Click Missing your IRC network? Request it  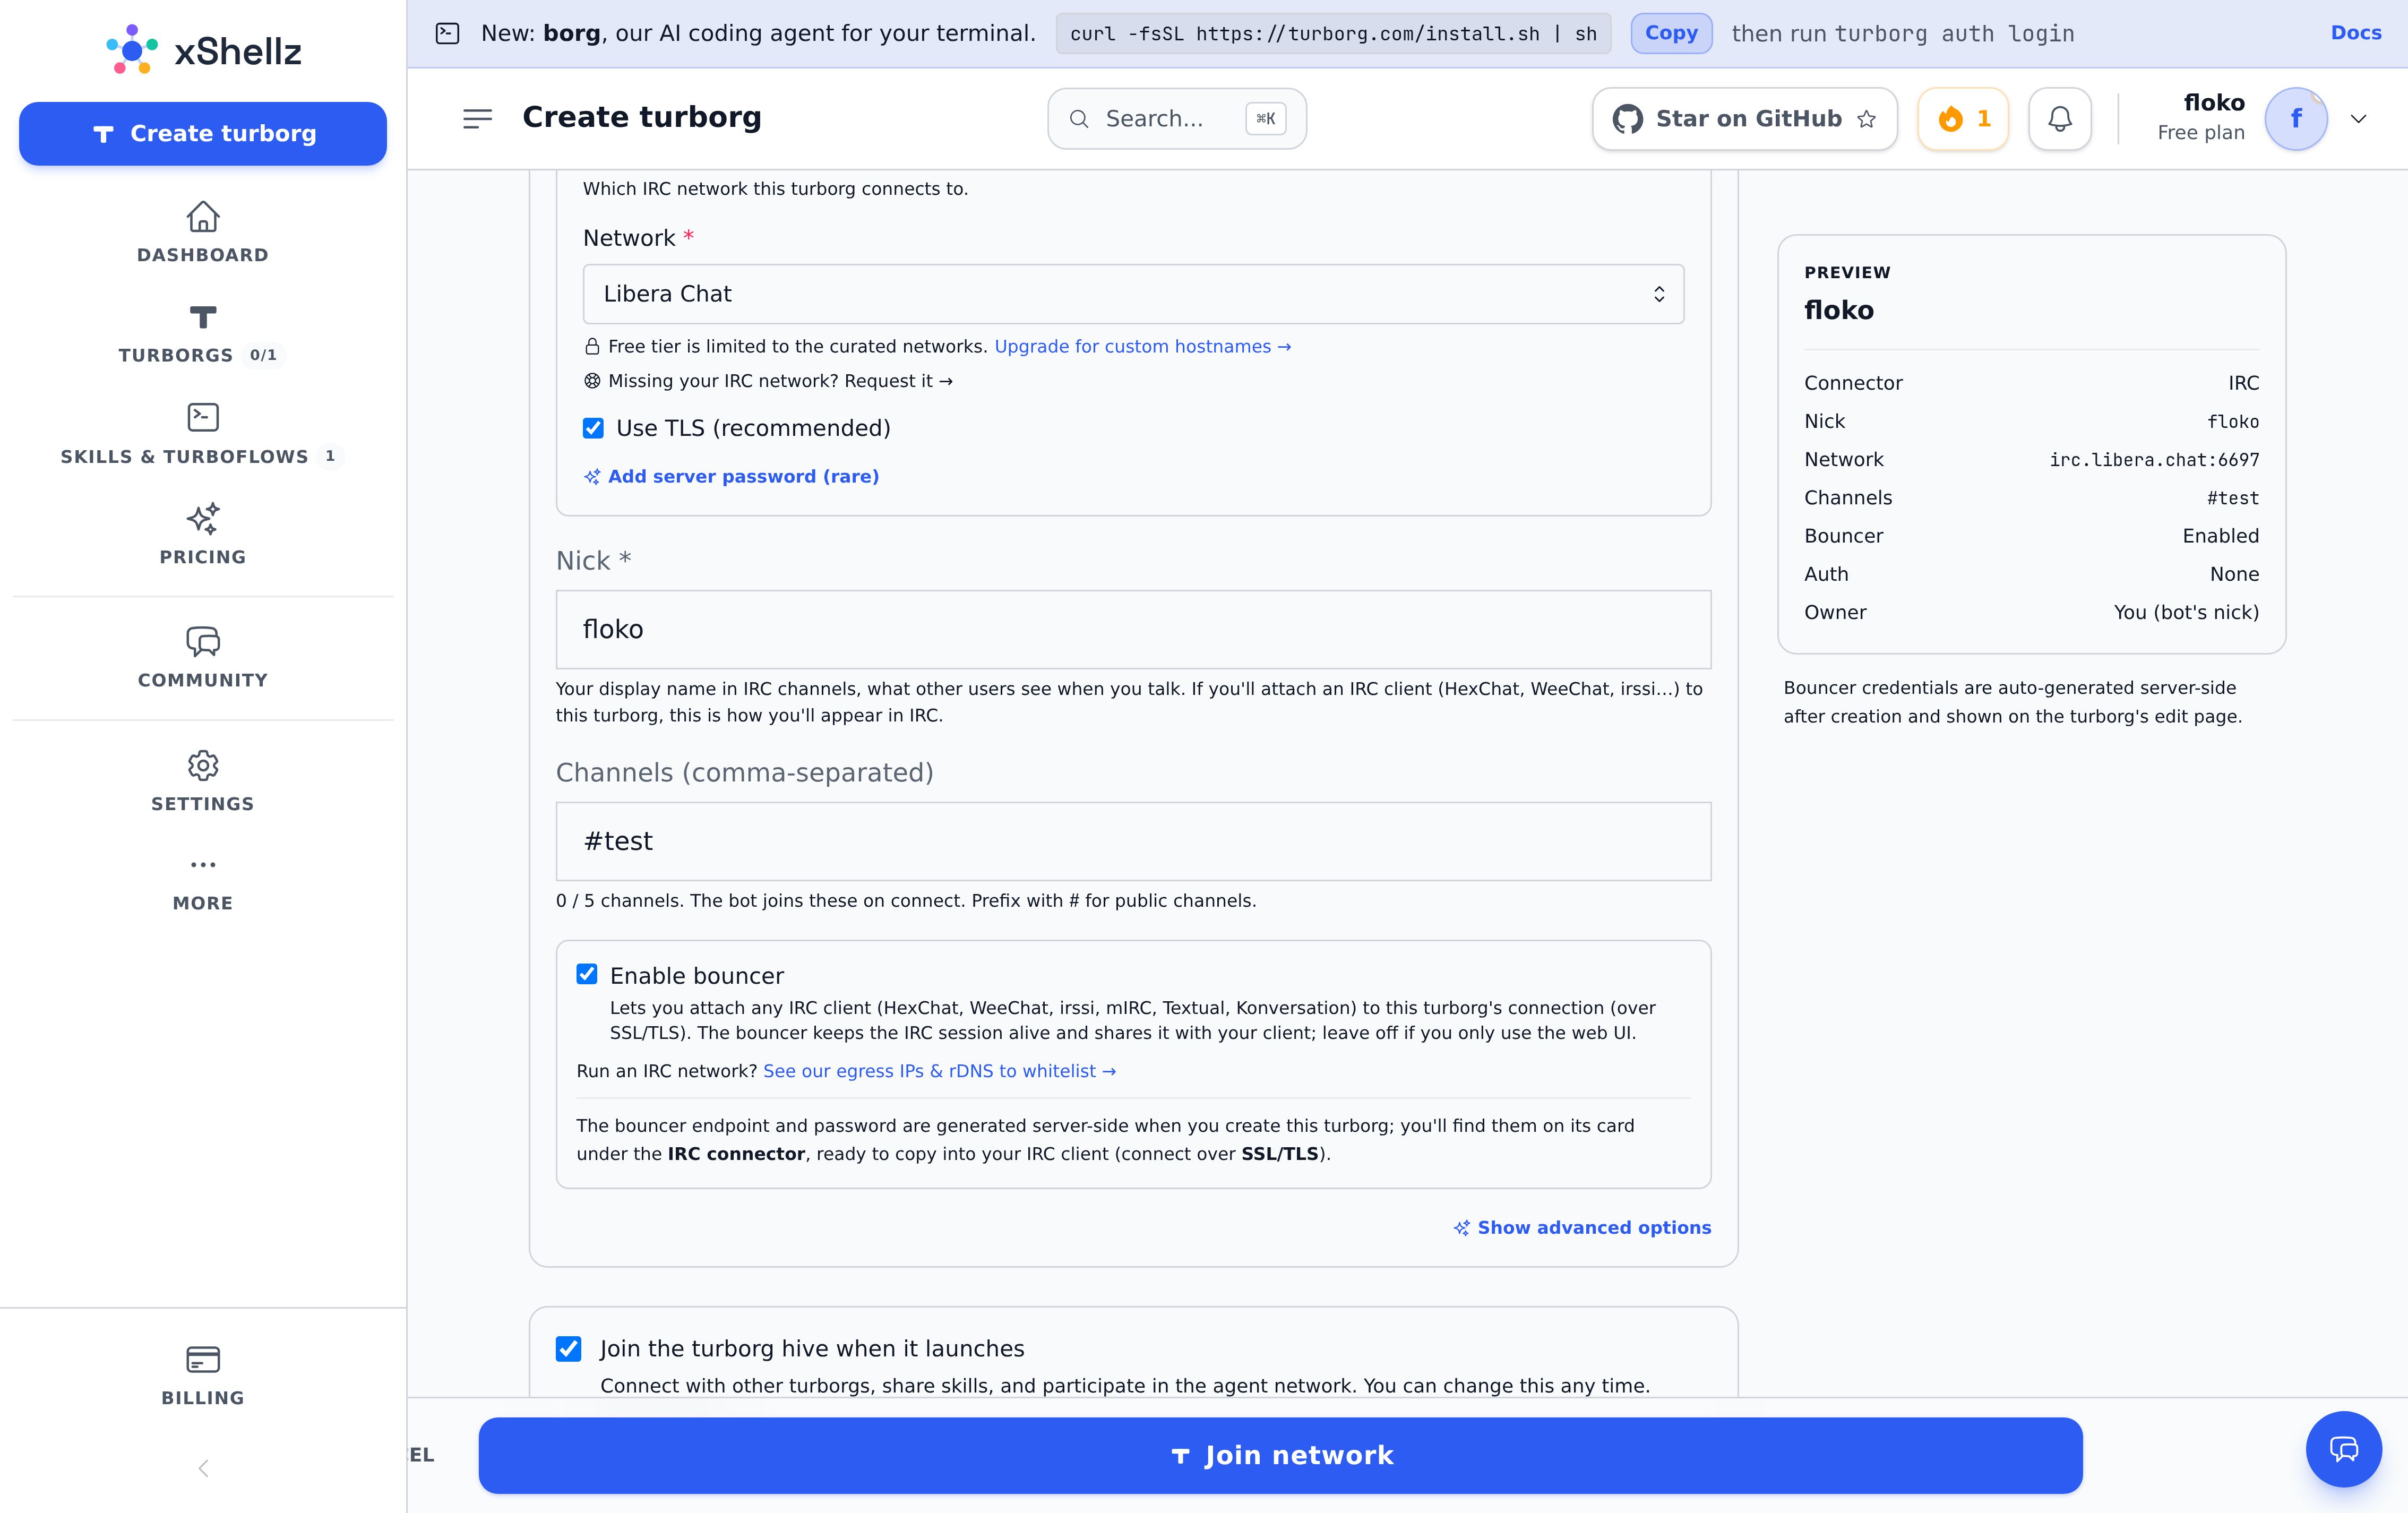768,381
